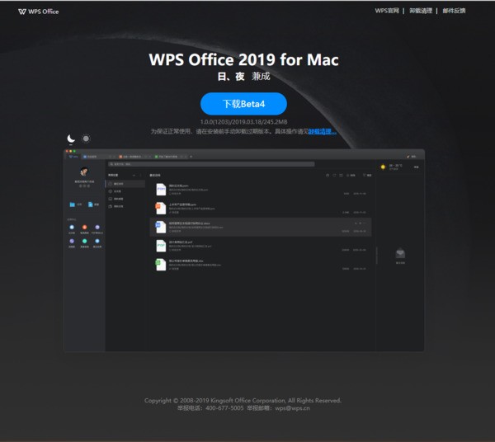Click the yellow sun weather icon in preview
The image size is (495, 442).
coord(383,167)
